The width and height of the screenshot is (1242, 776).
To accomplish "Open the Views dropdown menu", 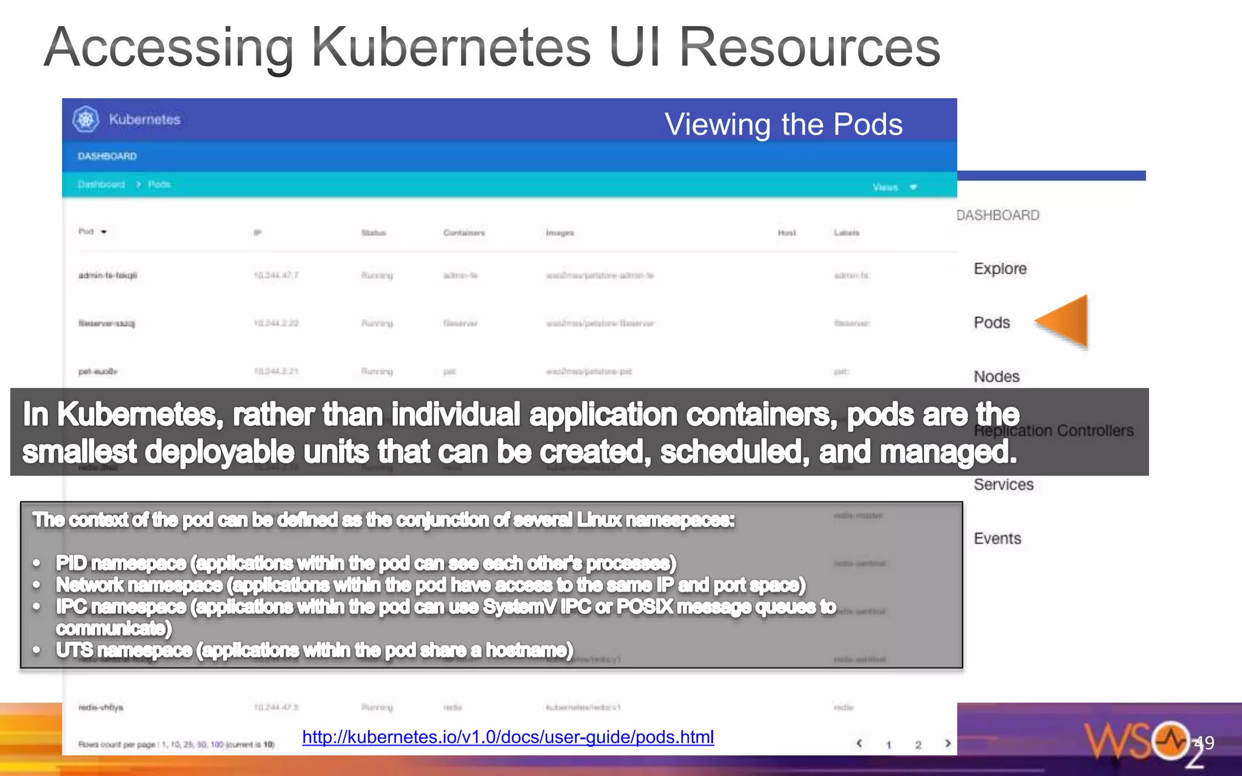I will coord(895,187).
